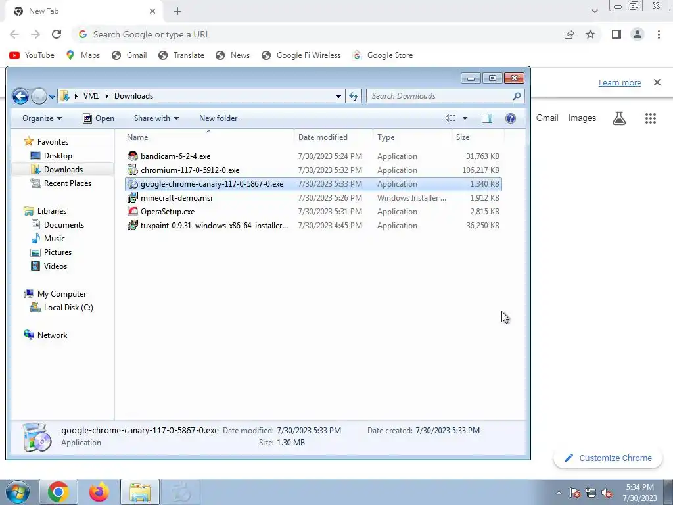The height and width of the screenshot is (505, 673).
Task: Click the Firefox icon in the taskbar
Action: [x=99, y=492]
